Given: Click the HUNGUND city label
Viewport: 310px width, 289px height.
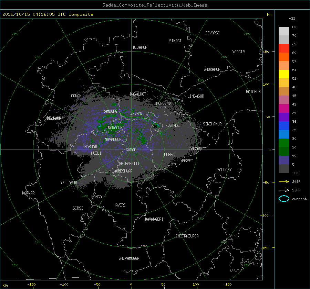Looking at the screenshot, I should (163, 103).
